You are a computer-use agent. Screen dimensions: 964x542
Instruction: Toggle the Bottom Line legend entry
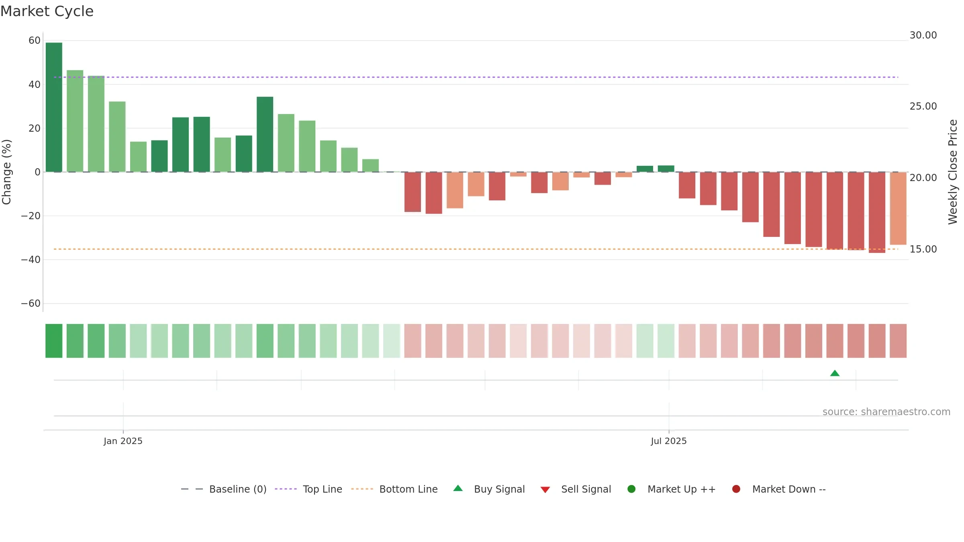[x=394, y=489]
